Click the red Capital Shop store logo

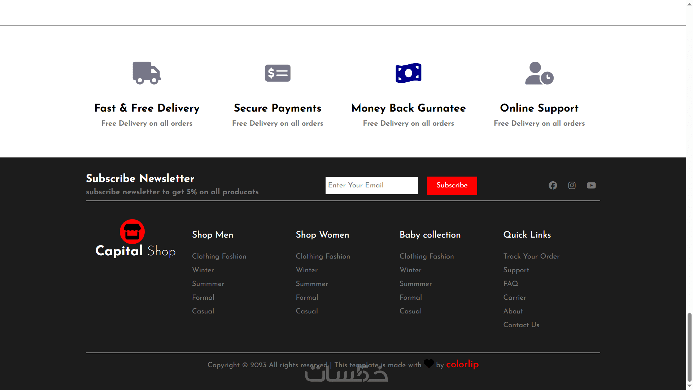point(132,231)
